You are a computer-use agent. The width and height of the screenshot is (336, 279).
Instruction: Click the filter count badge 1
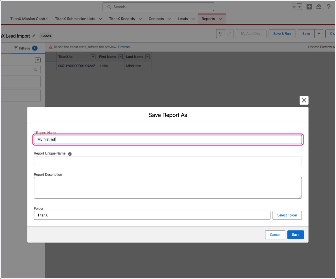(35, 48)
